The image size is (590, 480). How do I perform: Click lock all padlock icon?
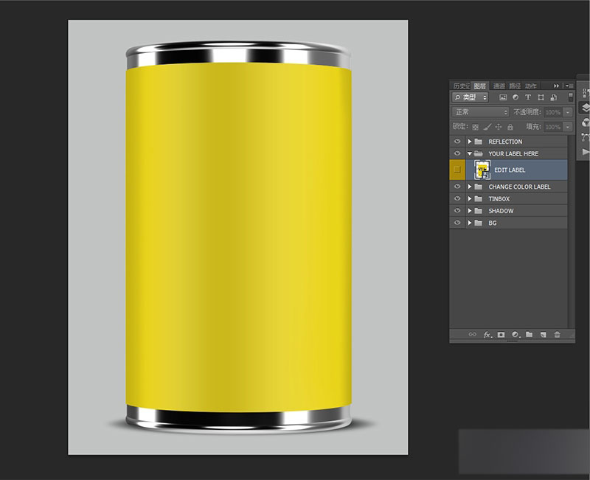click(x=510, y=127)
